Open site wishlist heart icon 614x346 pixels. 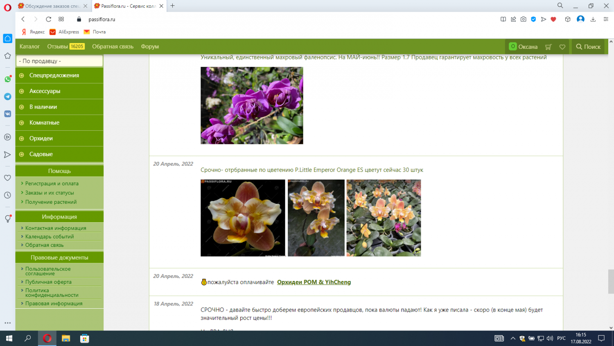[562, 47]
